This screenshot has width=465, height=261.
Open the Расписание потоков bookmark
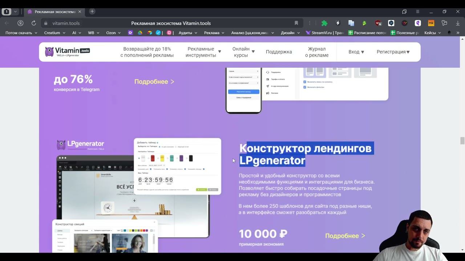coord(367,33)
